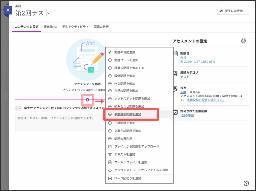Open the 学生アクティビティ tab
Screen dimensions: 256x191
click(x=75, y=27)
